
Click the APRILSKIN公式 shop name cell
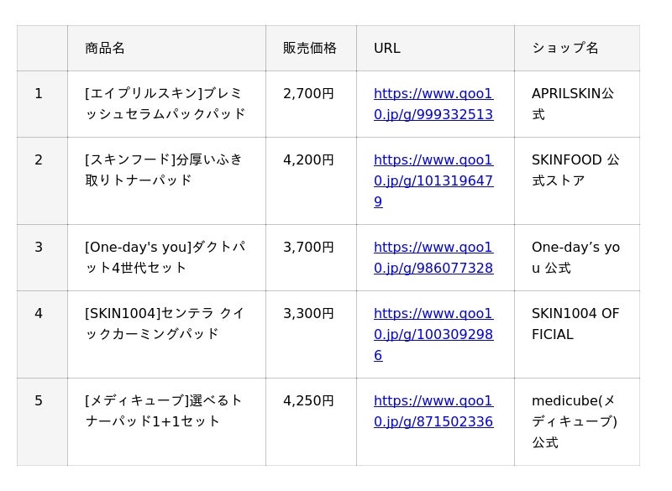point(573,104)
